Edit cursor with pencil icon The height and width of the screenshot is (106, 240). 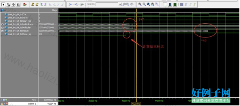[x=4, y=104]
